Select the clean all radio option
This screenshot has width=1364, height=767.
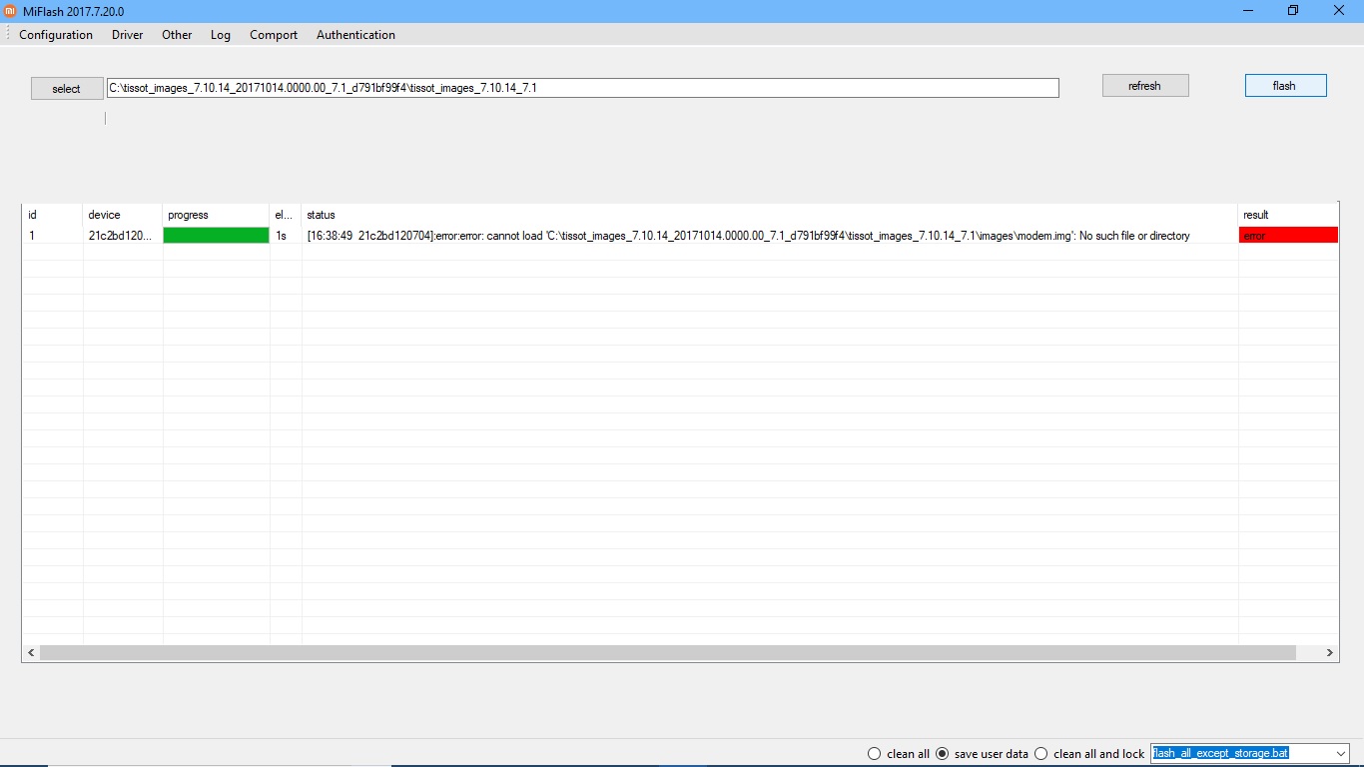[x=899, y=754]
